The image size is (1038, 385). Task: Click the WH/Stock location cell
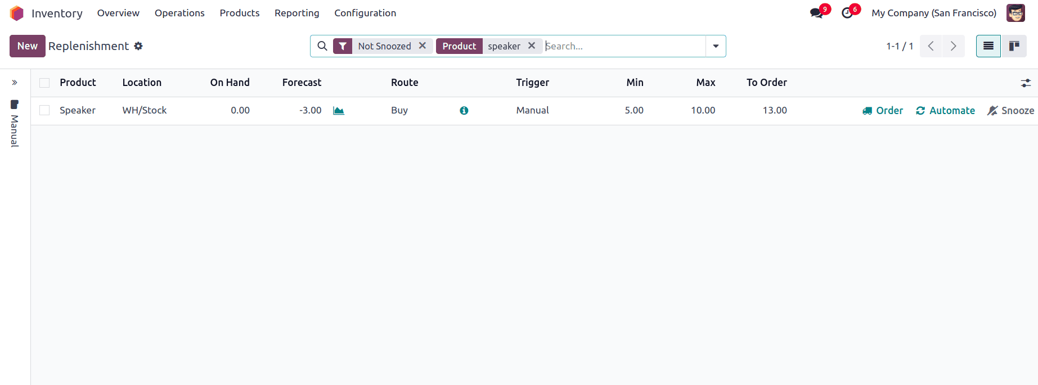click(145, 111)
